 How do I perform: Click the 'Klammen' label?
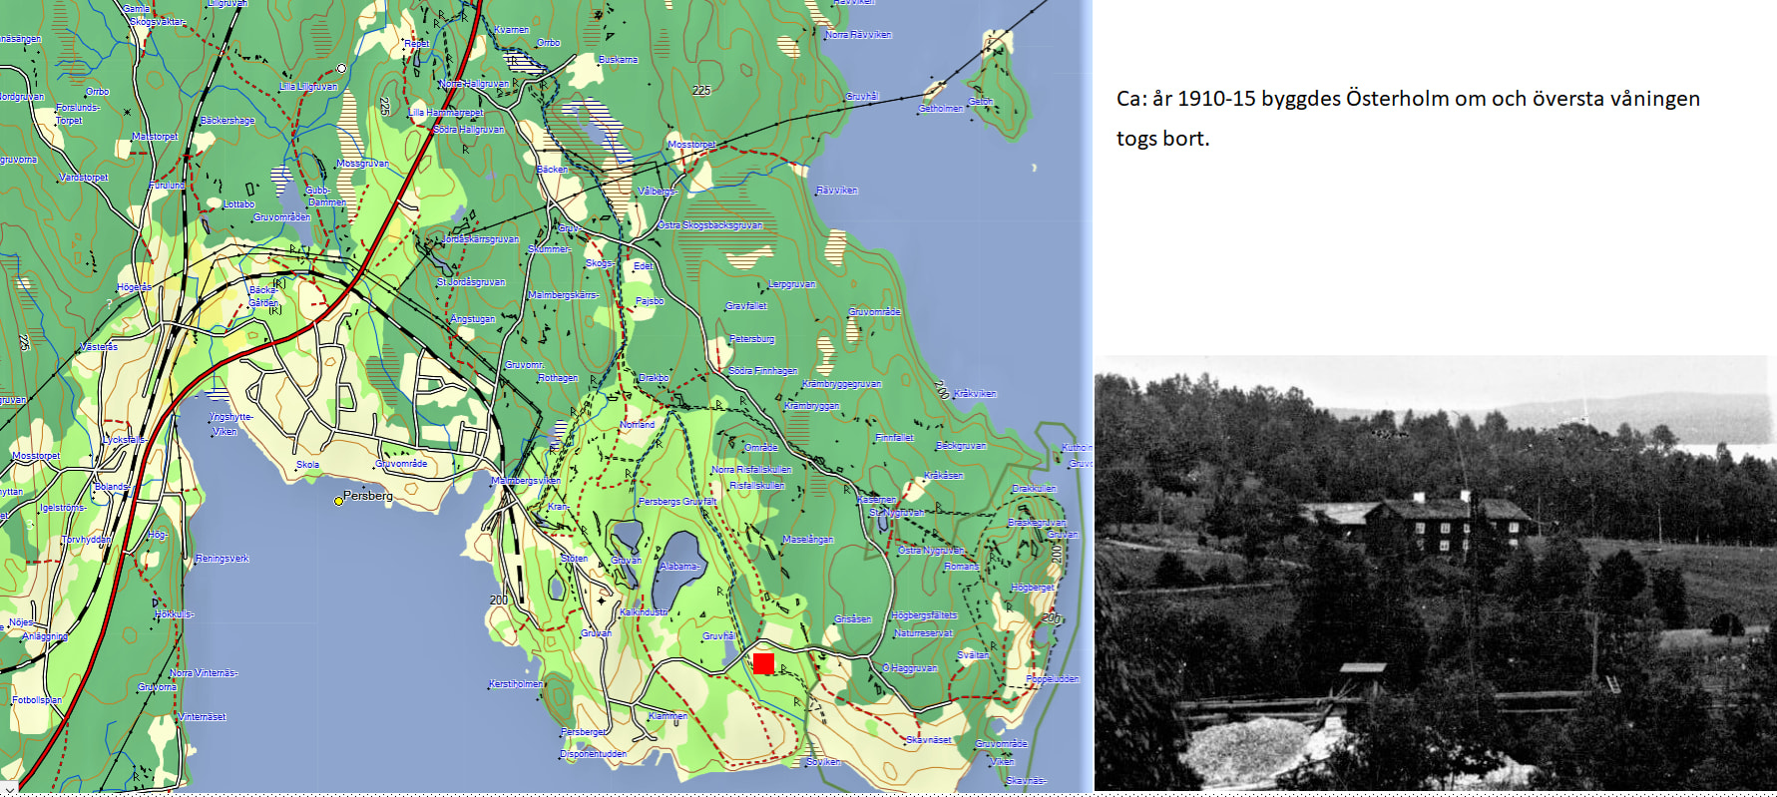[667, 716]
